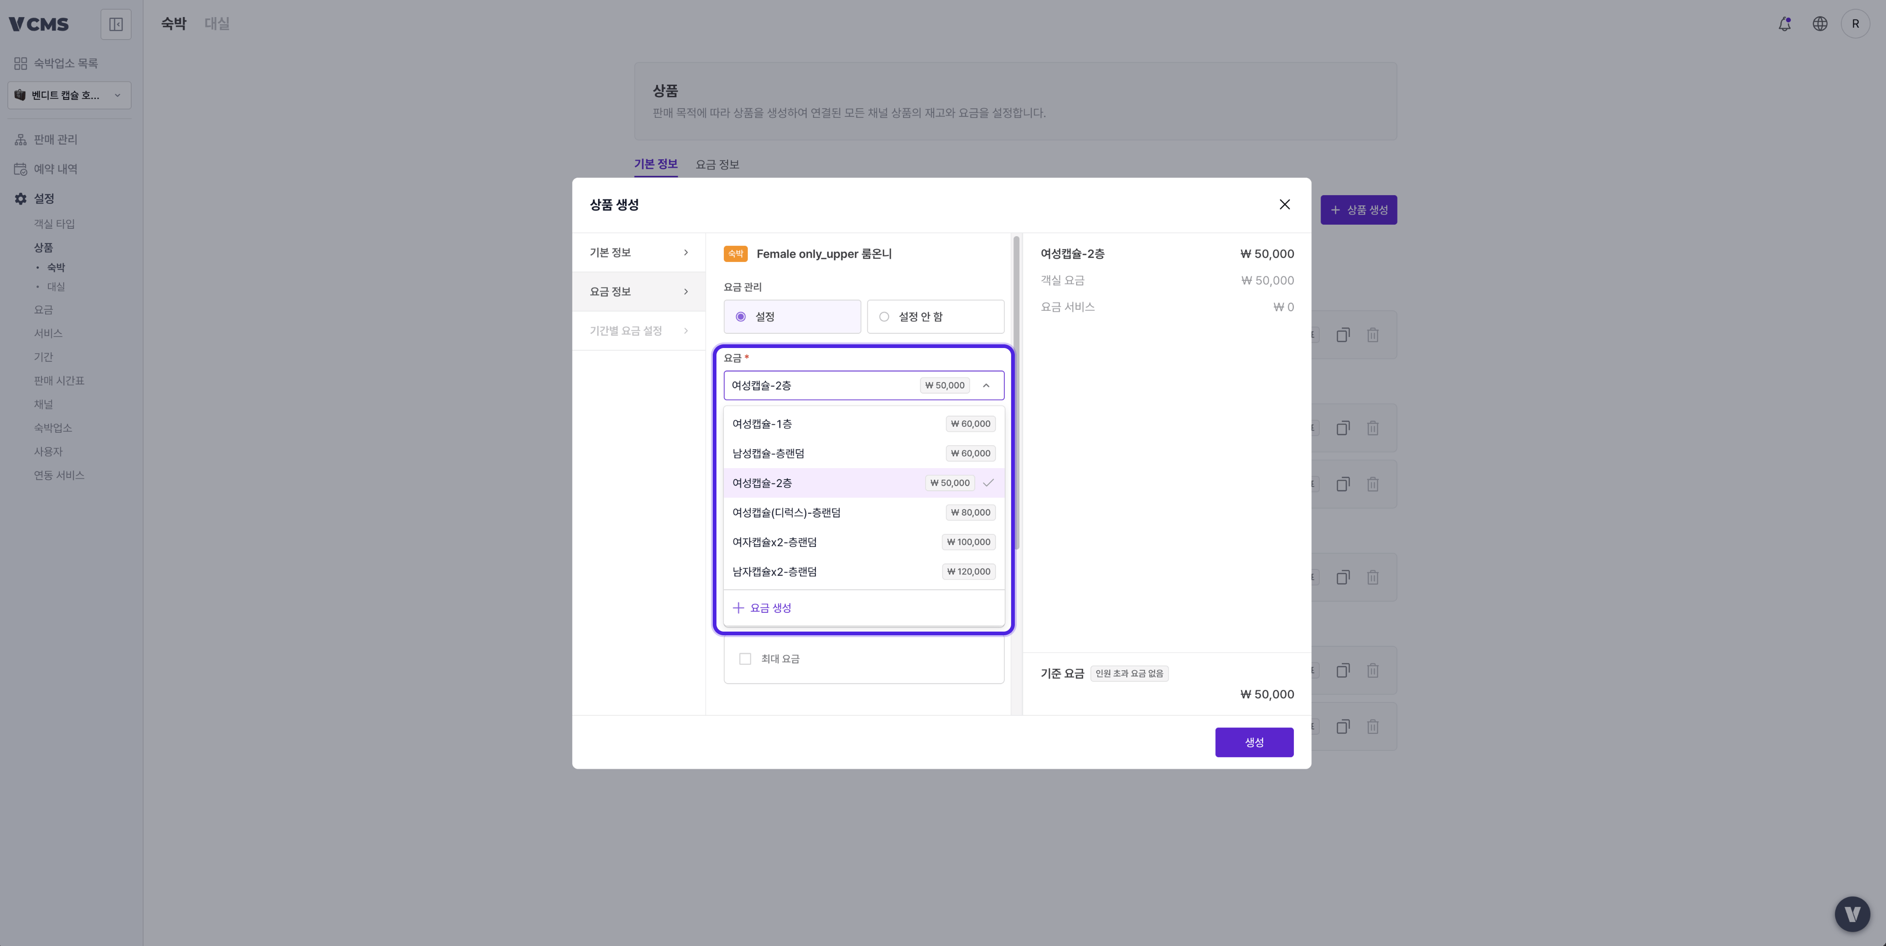The width and height of the screenshot is (1886, 946).
Task: Open 채널 in settings sidebar
Action: click(43, 404)
